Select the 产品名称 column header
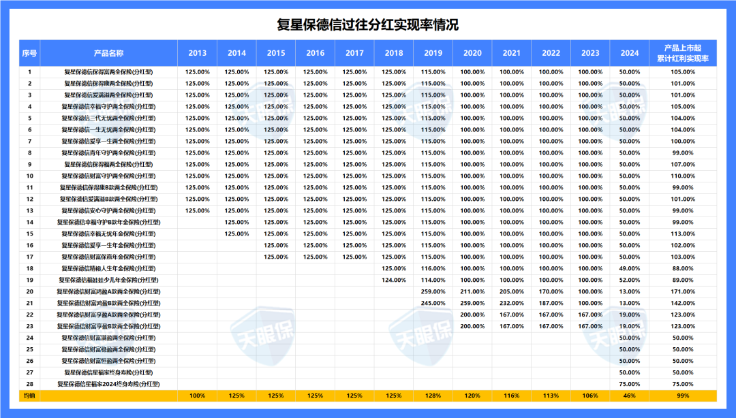This screenshot has height=418, width=736. click(109, 53)
